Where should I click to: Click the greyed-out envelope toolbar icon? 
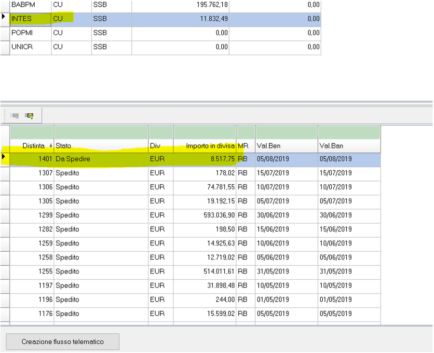click(x=15, y=116)
